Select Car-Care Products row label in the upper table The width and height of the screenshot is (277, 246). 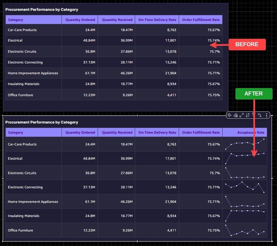[x=22, y=30]
